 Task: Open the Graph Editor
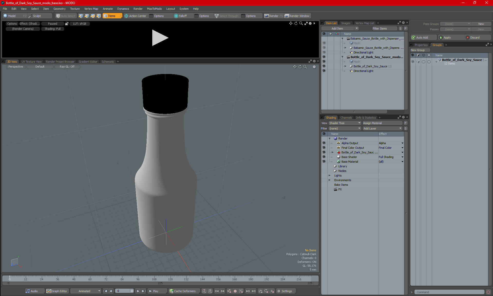coord(57,291)
